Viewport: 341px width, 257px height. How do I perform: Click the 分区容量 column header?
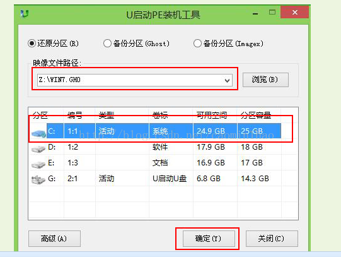click(x=256, y=115)
